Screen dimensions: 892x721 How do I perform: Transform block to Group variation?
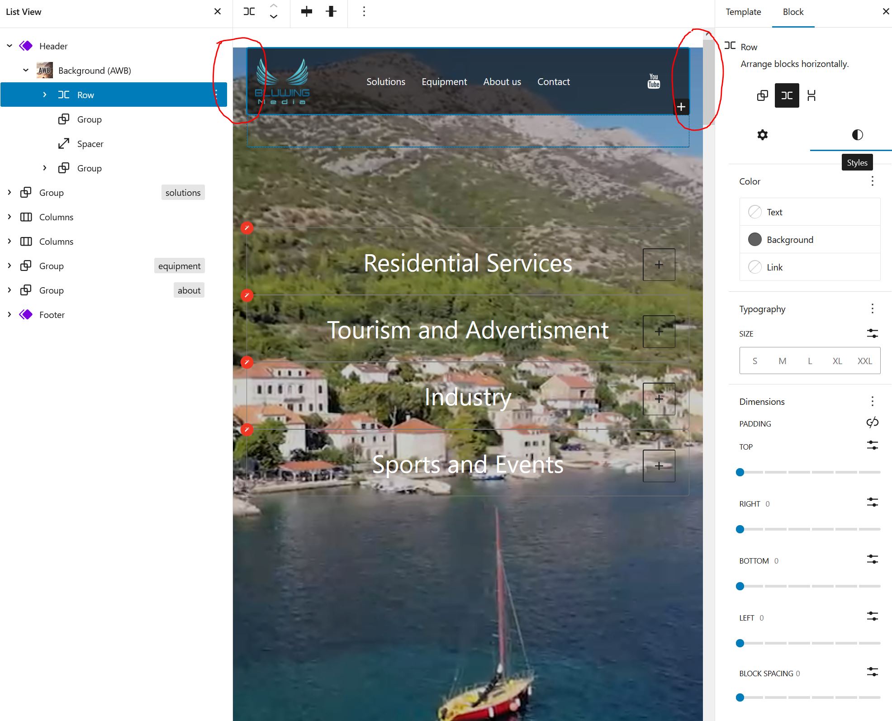coord(763,95)
